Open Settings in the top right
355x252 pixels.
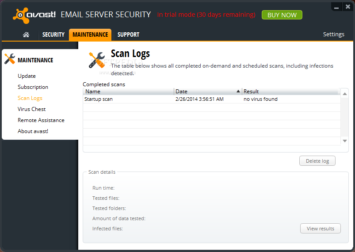[333, 34]
